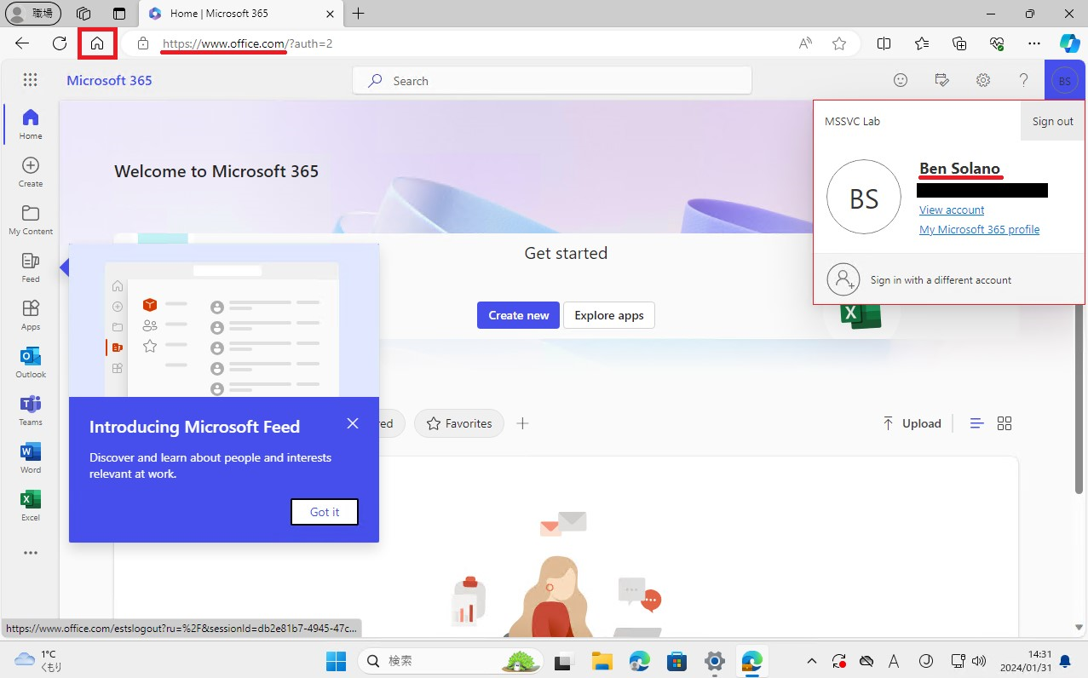Go back in browser history
Viewport: 1088px width, 678px height.
pos(22,43)
